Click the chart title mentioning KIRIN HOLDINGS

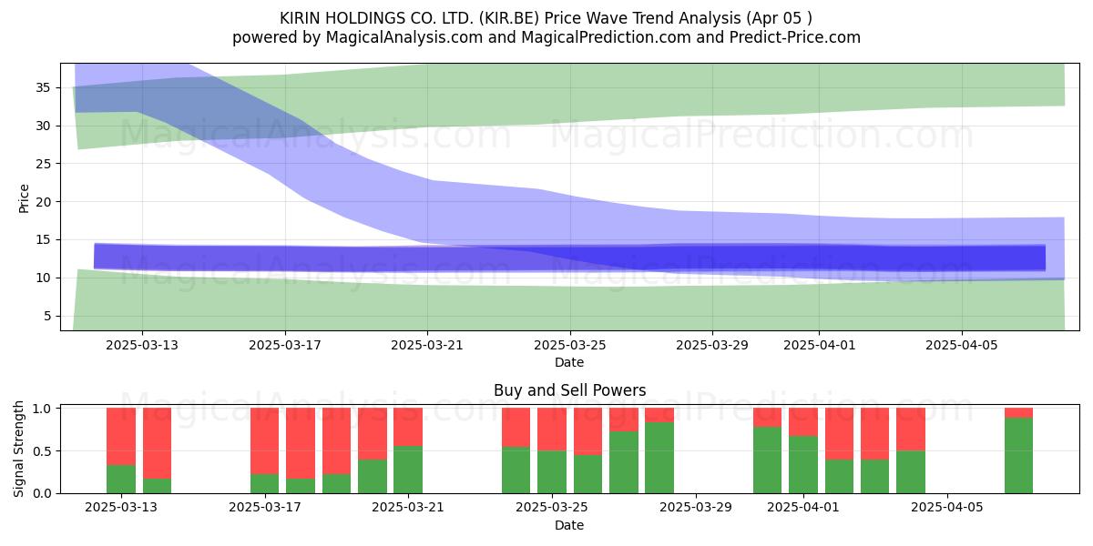546,17
